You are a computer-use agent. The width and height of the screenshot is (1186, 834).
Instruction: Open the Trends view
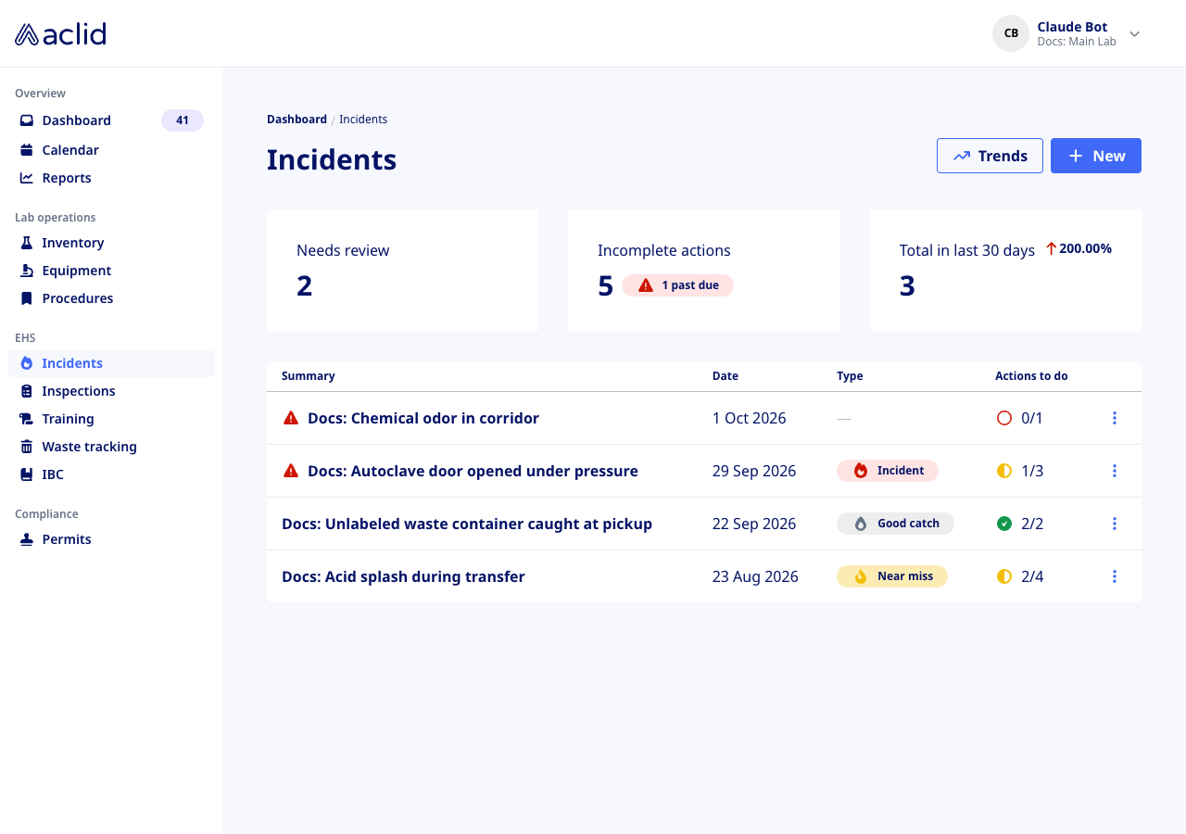click(990, 156)
